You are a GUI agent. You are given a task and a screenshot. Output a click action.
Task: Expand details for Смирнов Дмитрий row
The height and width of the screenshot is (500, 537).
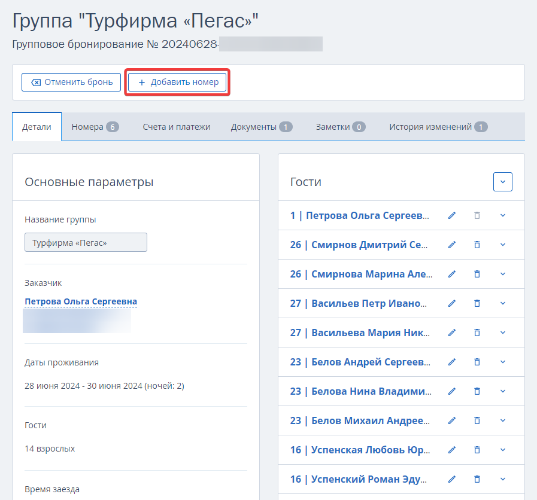pyautogui.click(x=503, y=245)
